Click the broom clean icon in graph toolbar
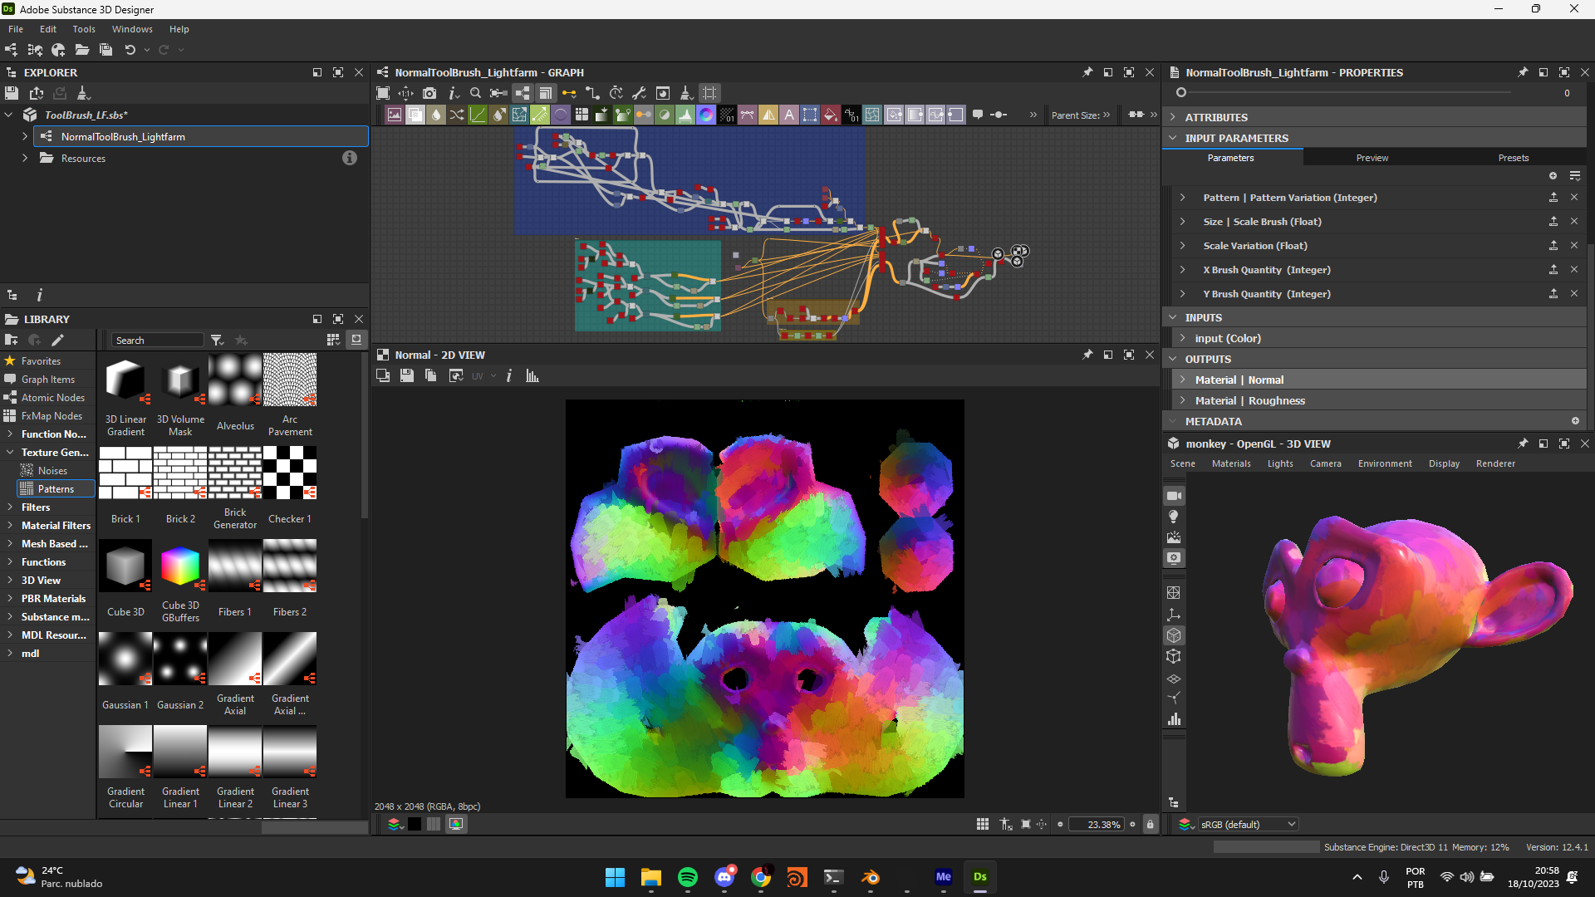The width and height of the screenshot is (1595, 897). click(686, 93)
